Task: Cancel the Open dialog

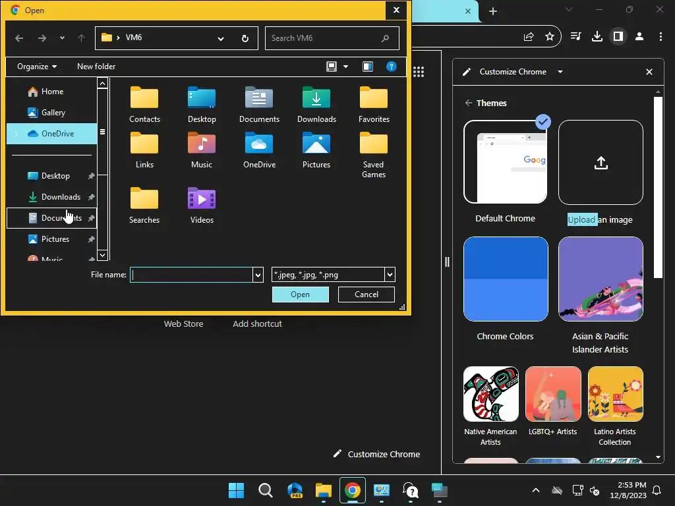Action: pos(367,295)
